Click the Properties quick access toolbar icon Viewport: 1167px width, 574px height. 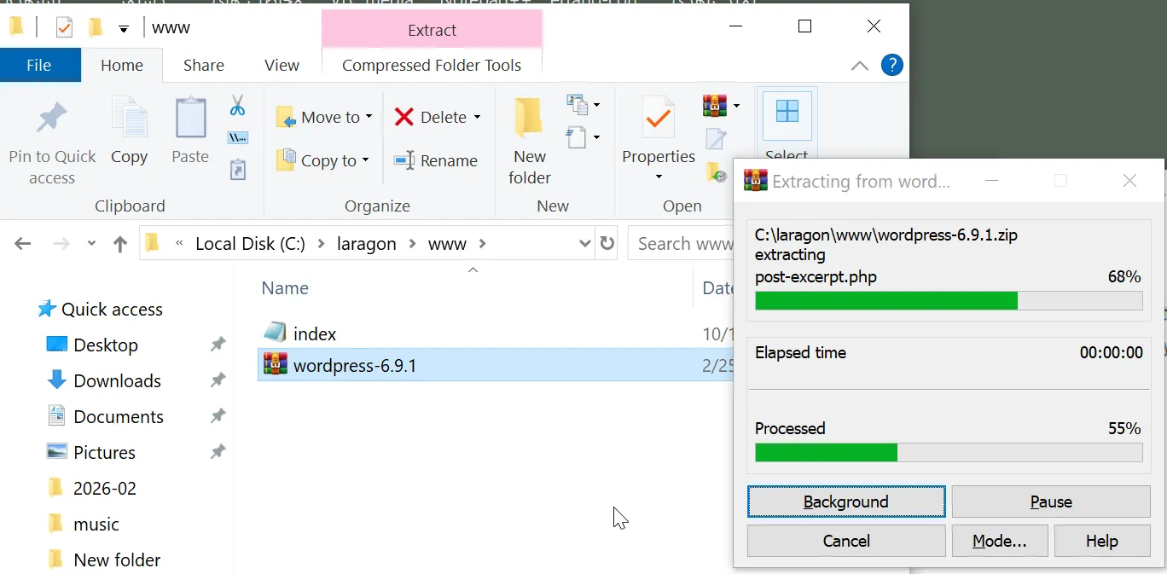pyautogui.click(x=64, y=28)
